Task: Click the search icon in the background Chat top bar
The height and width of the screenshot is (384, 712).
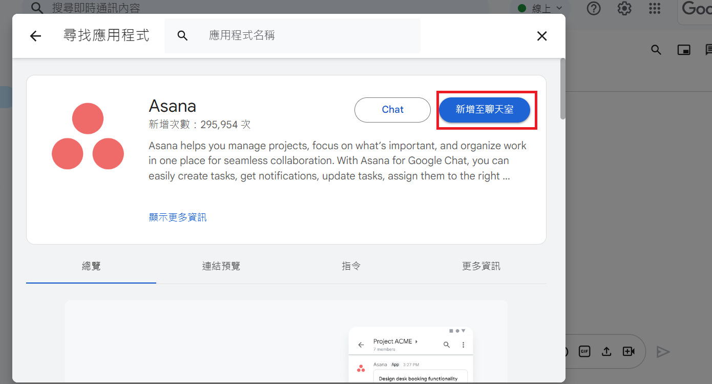Action: (36, 8)
